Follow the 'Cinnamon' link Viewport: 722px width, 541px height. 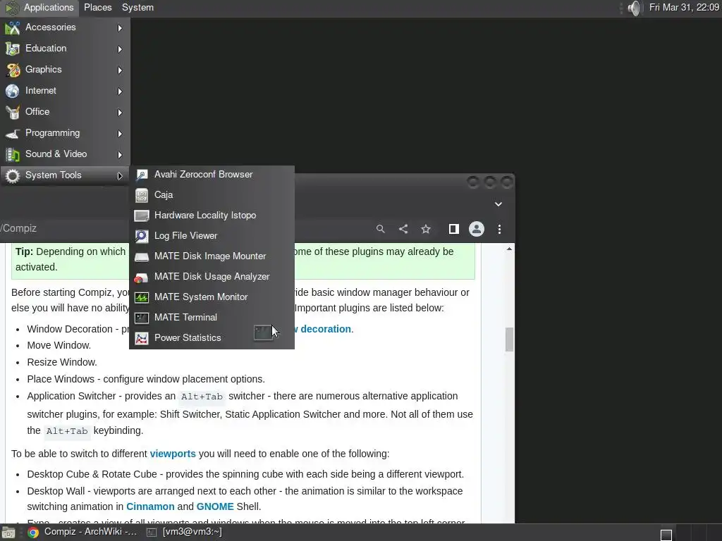pyautogui.click(x=150, y=507)
